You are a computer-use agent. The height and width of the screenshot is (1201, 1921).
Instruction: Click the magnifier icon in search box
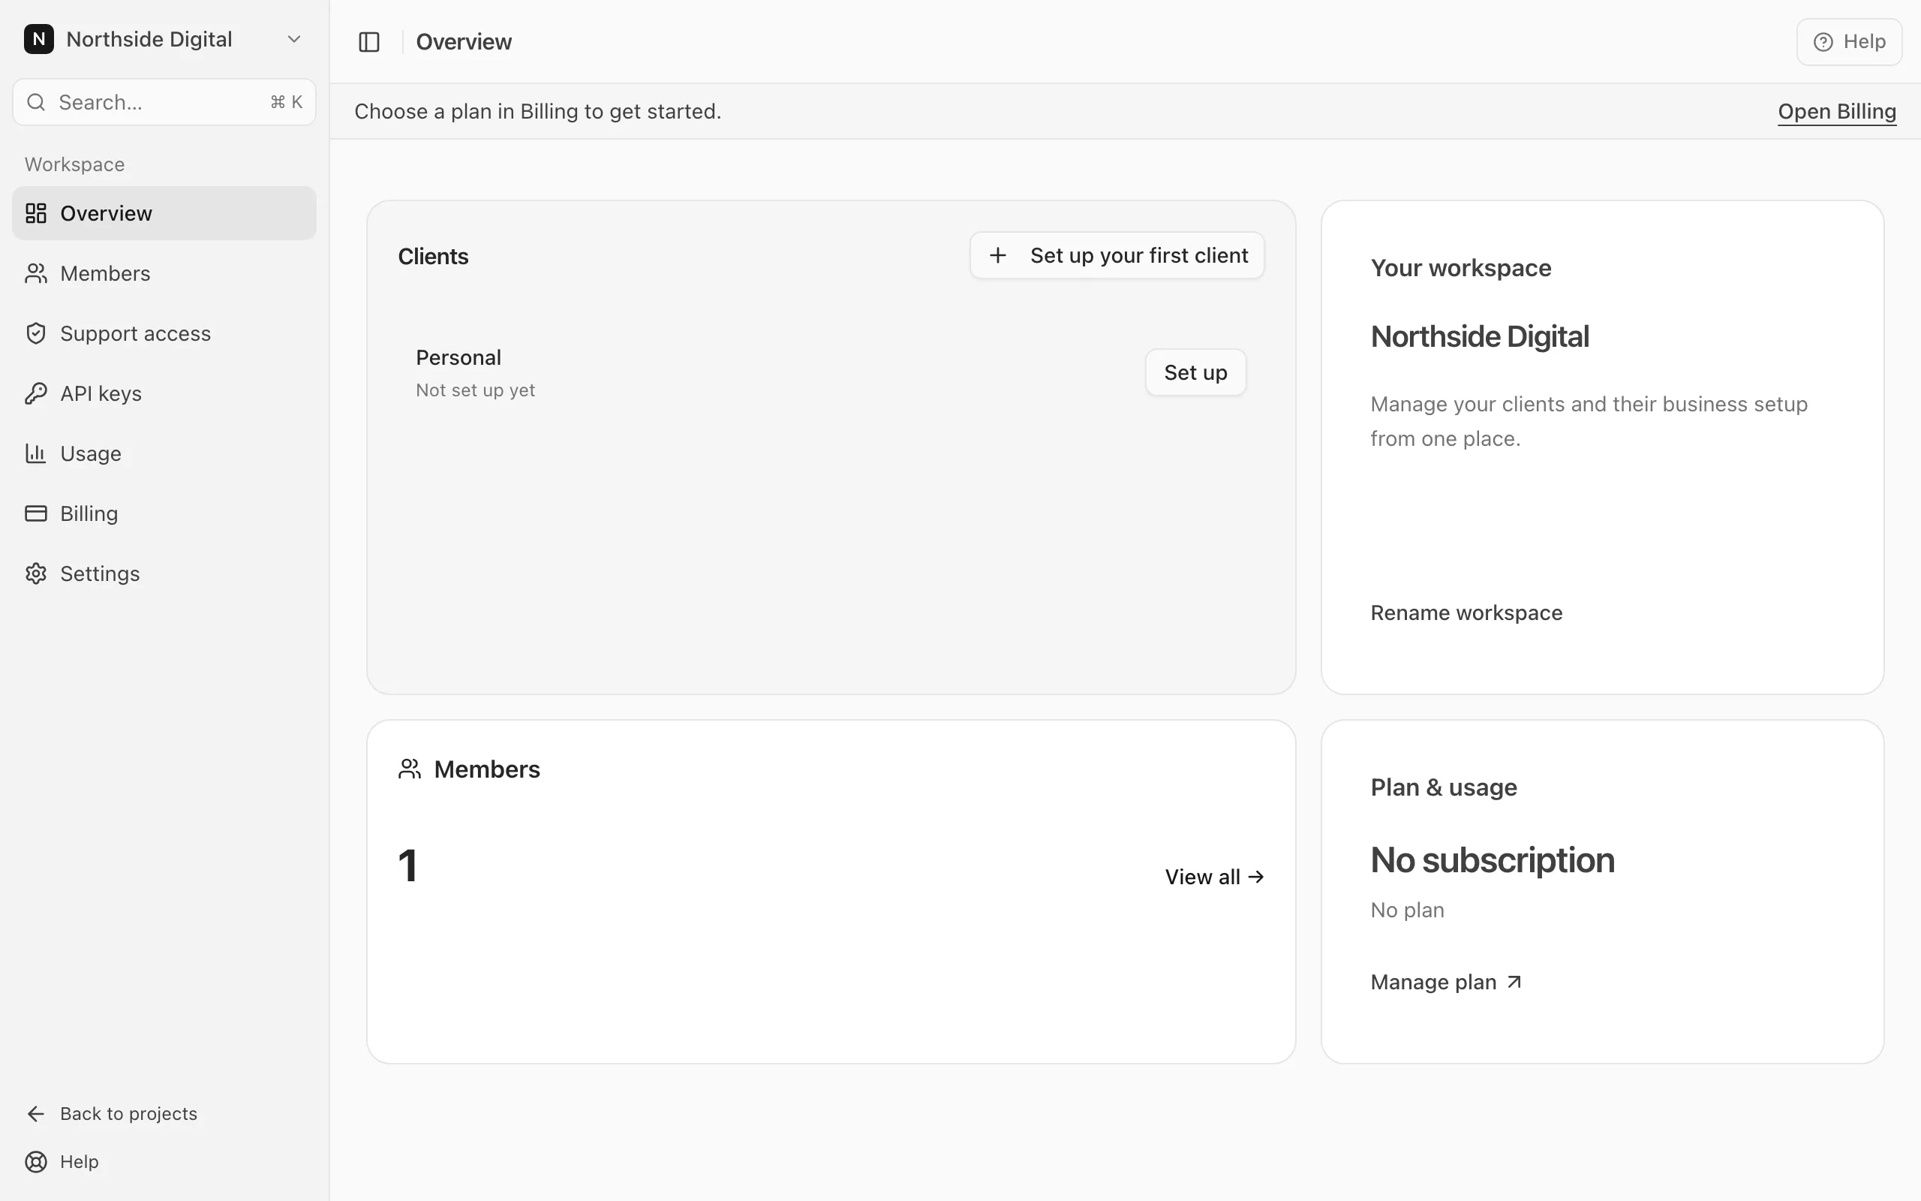(x=36, y=101)
